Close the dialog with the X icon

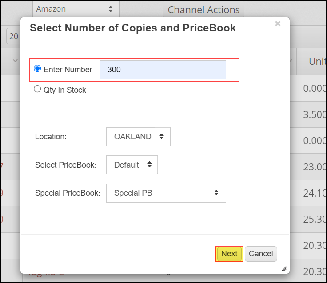pos(278,24)
